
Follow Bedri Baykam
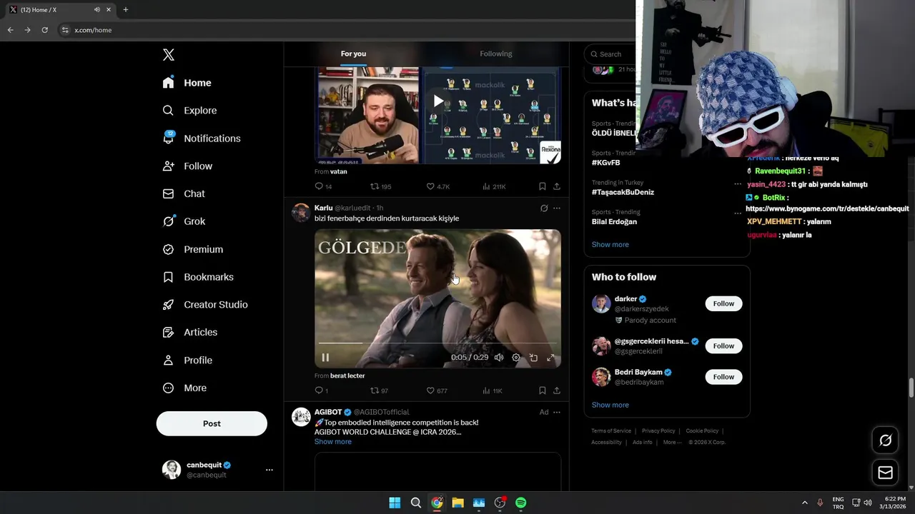click(x=723, y=377)
